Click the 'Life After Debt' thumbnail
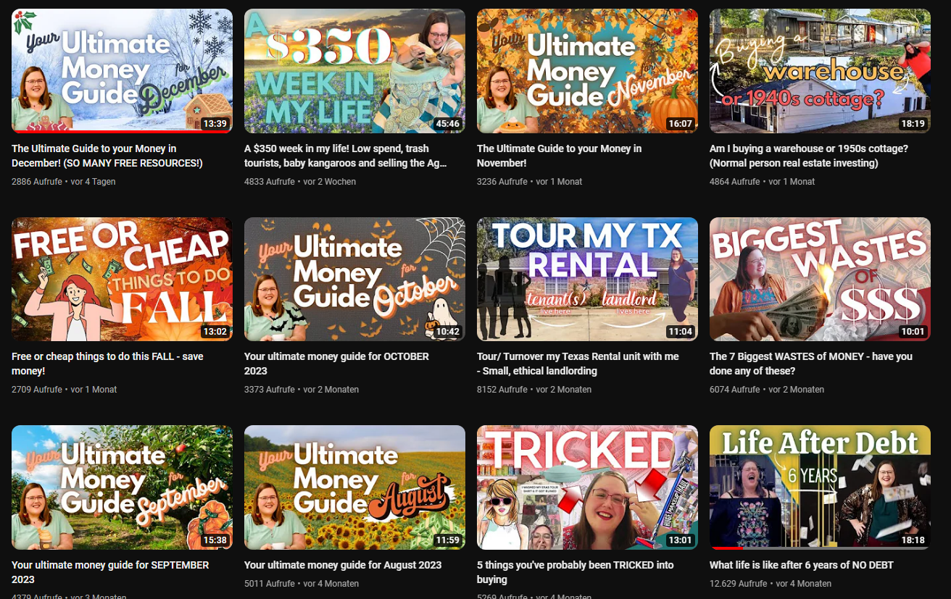Viewport: 951px width, 599px height. click(820, 487)
